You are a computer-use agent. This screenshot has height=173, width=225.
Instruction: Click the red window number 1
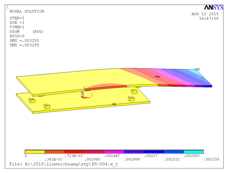point(7,7)
